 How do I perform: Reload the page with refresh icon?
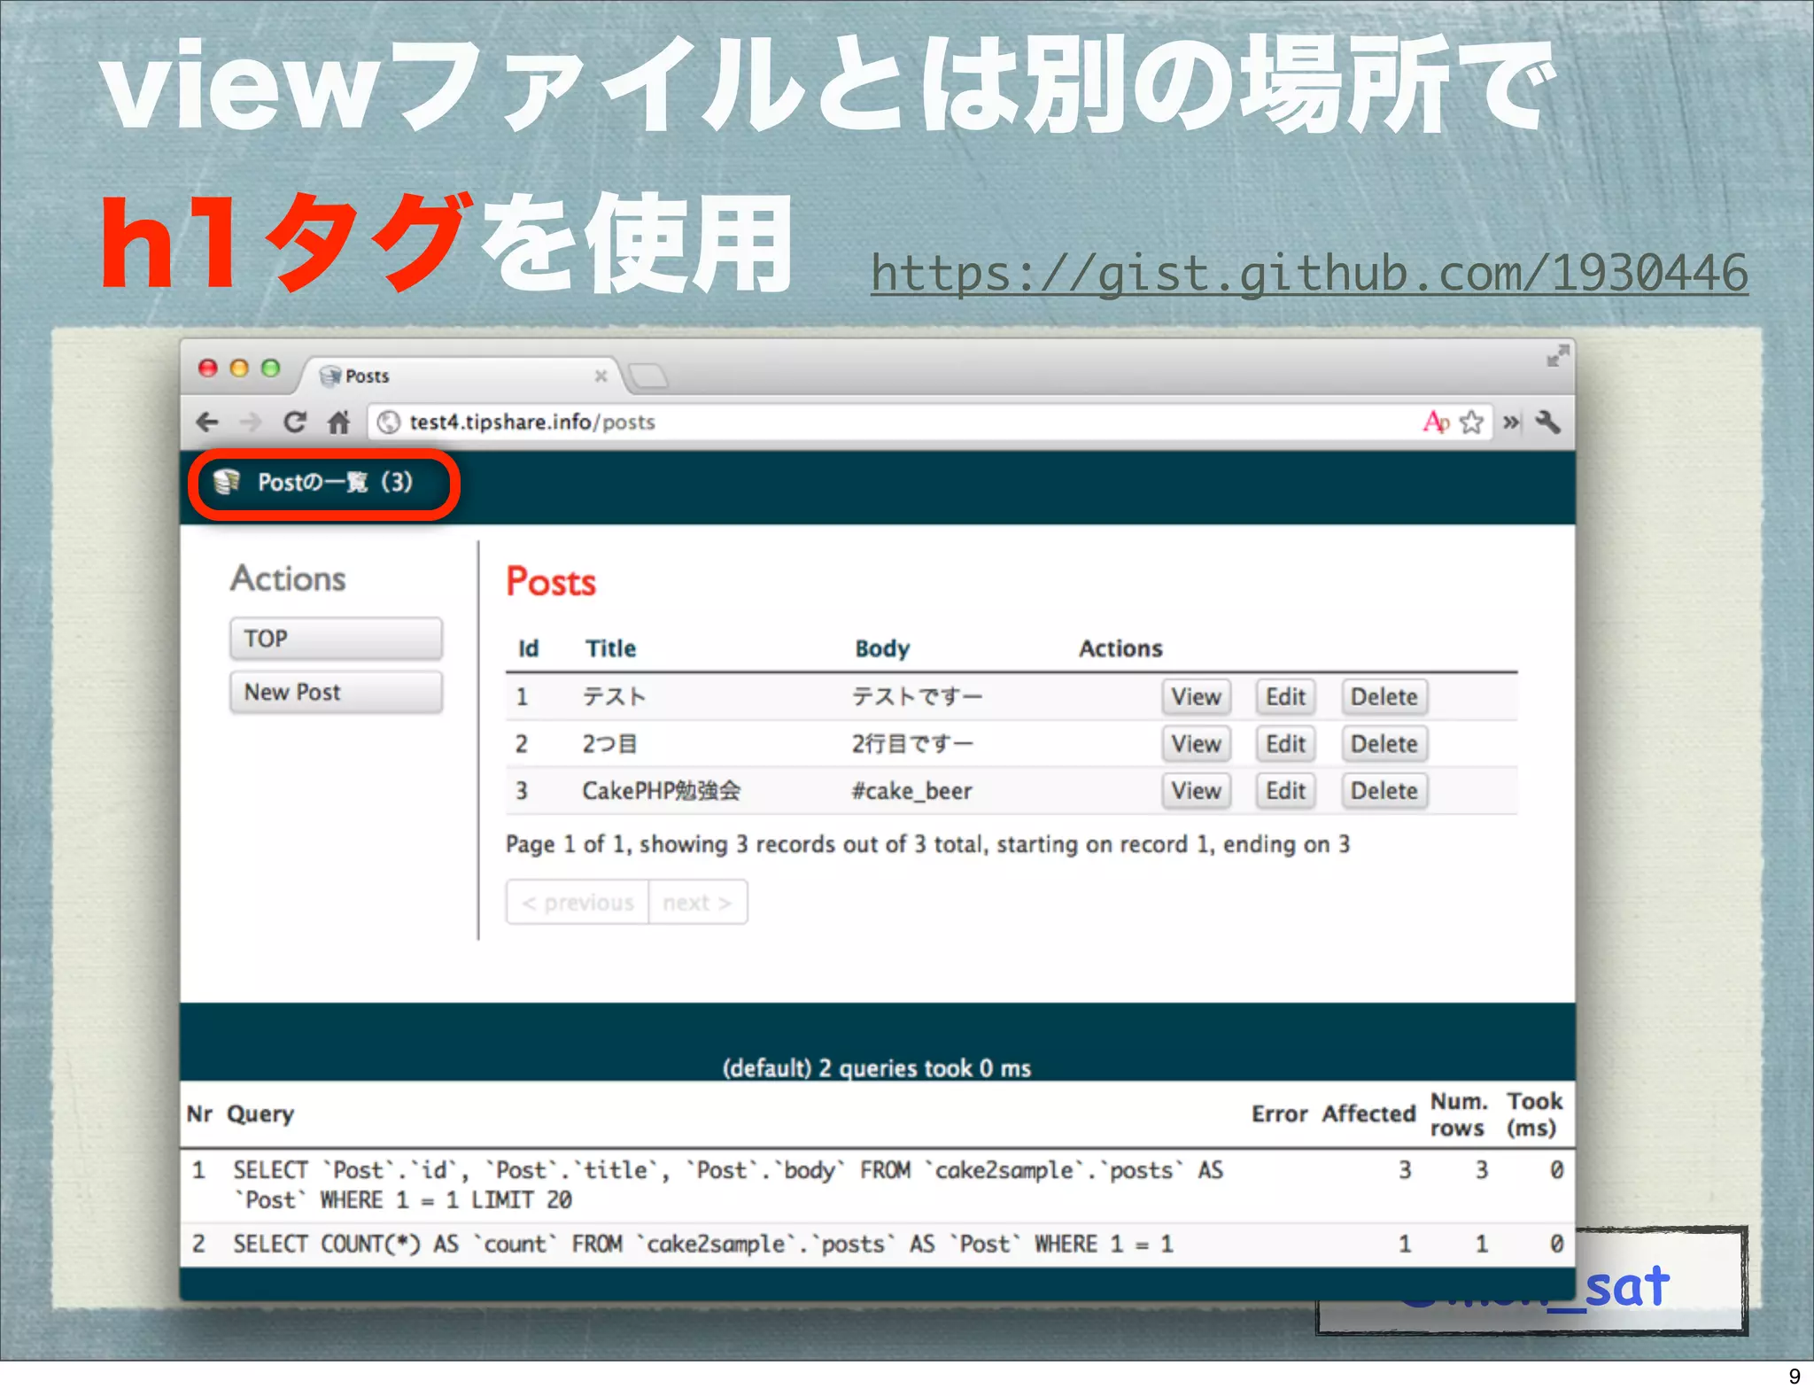coord(295,423)
